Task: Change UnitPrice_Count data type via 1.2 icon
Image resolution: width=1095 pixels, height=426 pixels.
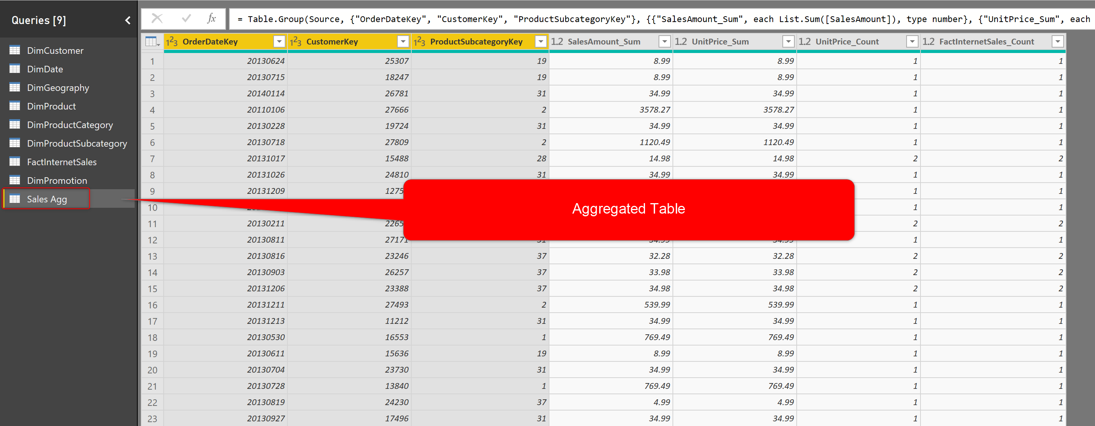Action: point(805,42)
